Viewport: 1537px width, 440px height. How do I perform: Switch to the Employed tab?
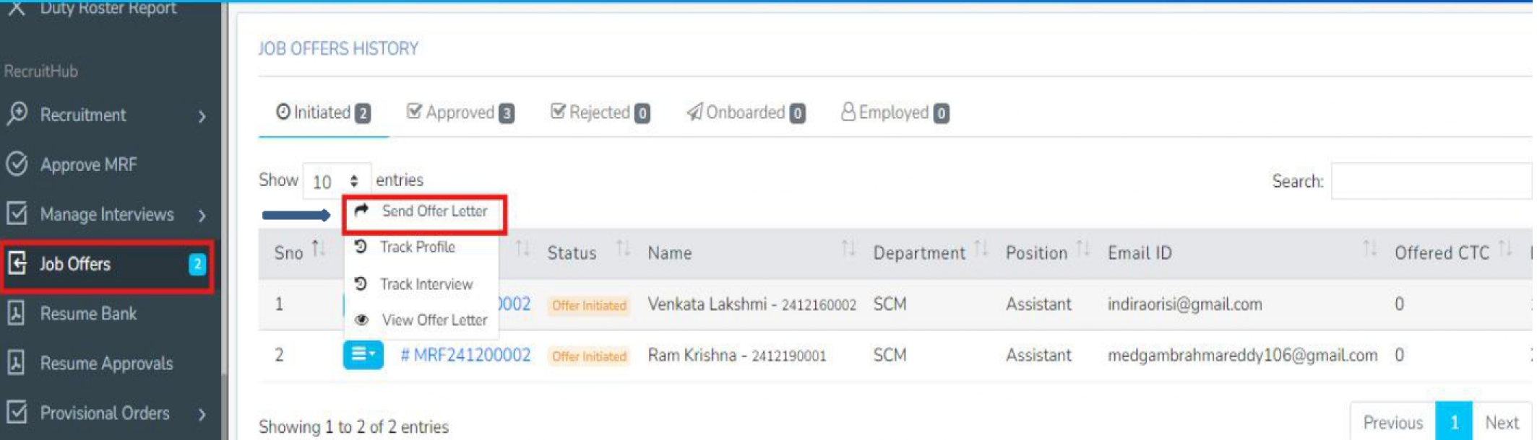pos(895,113)
